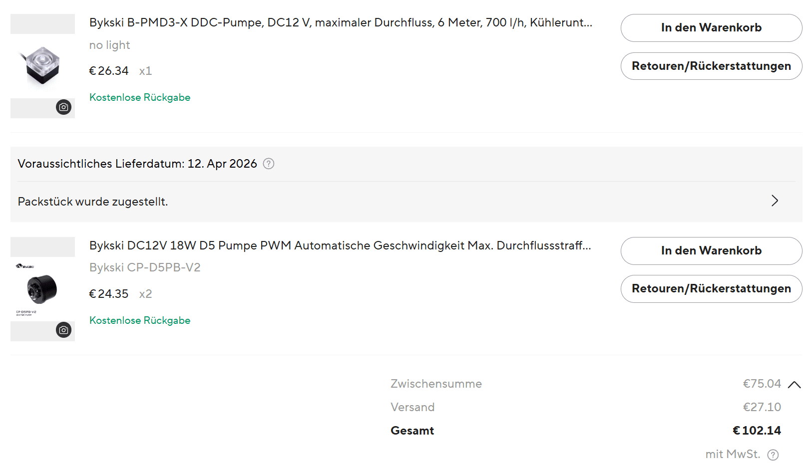Click Kostenlose Rückgabe under the D5 pump
The image size is (812, 469).
(x=140, y=320)
